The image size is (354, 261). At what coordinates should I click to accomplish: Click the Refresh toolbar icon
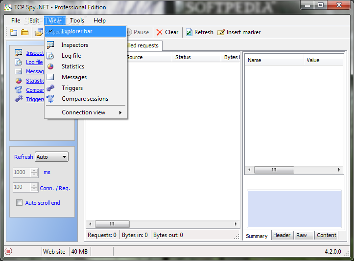tap(189, 32)
